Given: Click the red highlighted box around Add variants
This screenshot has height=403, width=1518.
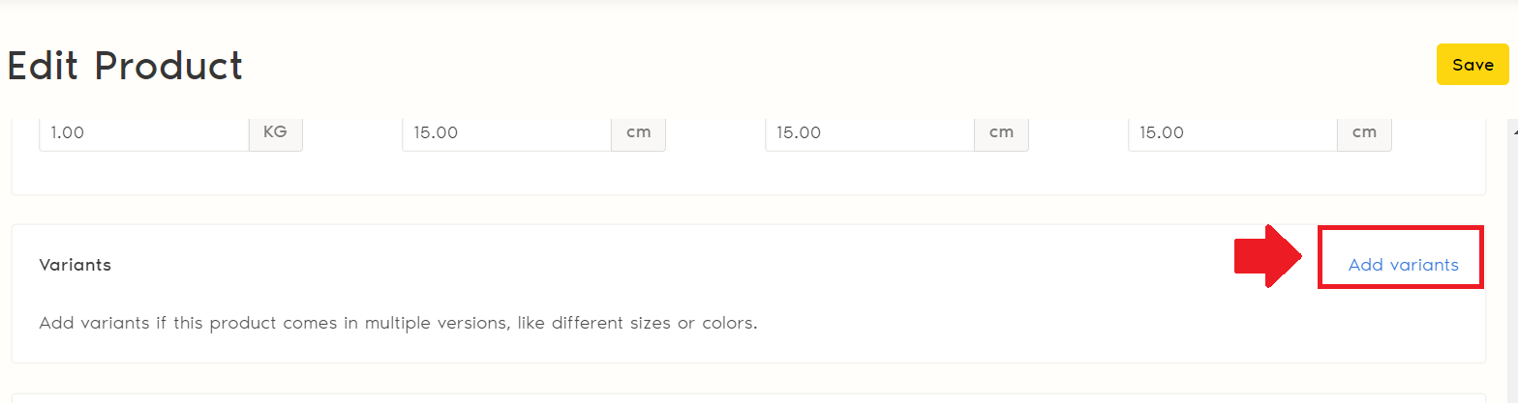Looking at the screenshot, I should (1400, 232).
